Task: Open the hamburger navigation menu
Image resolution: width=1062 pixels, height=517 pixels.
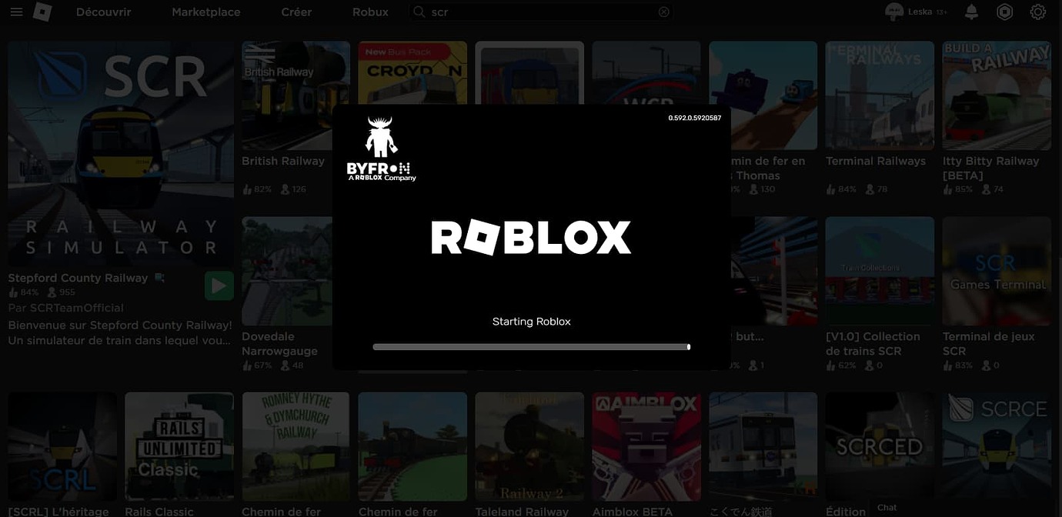Action: click(16, 12)
